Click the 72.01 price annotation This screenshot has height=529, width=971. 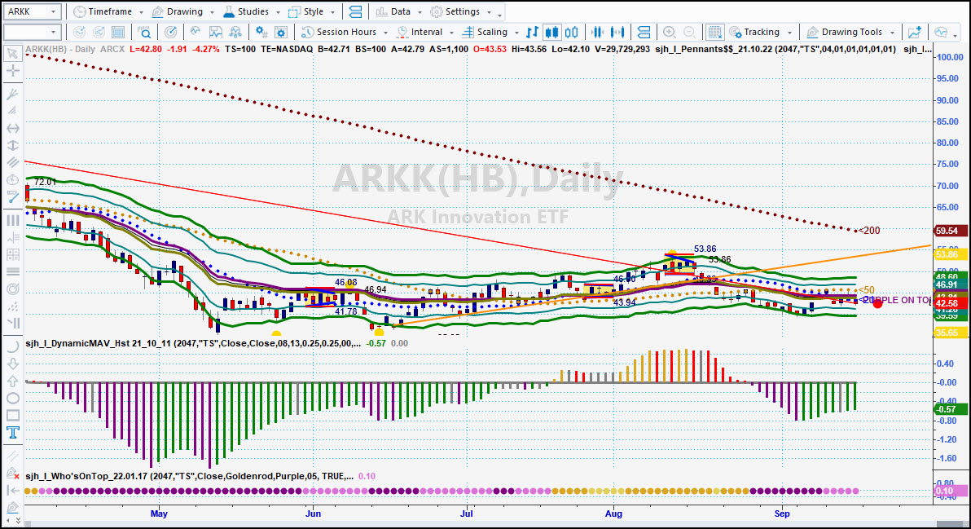click(45, 182)
